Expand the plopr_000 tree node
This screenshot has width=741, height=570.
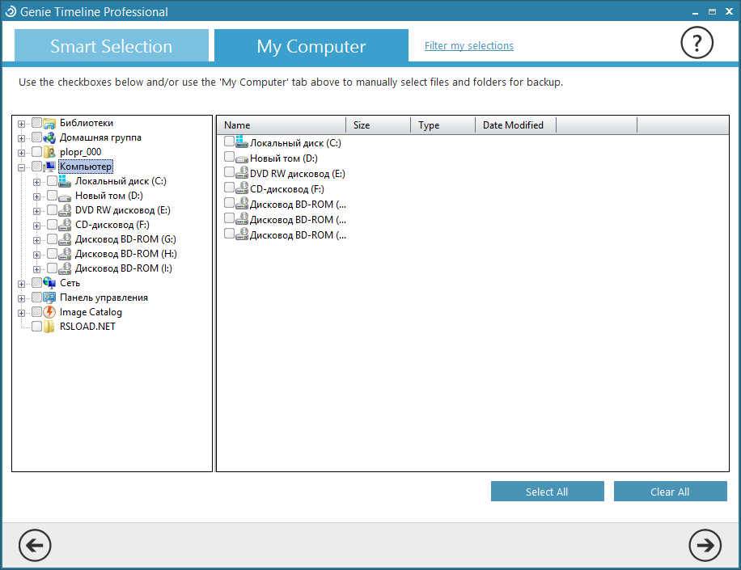[21, 153]
